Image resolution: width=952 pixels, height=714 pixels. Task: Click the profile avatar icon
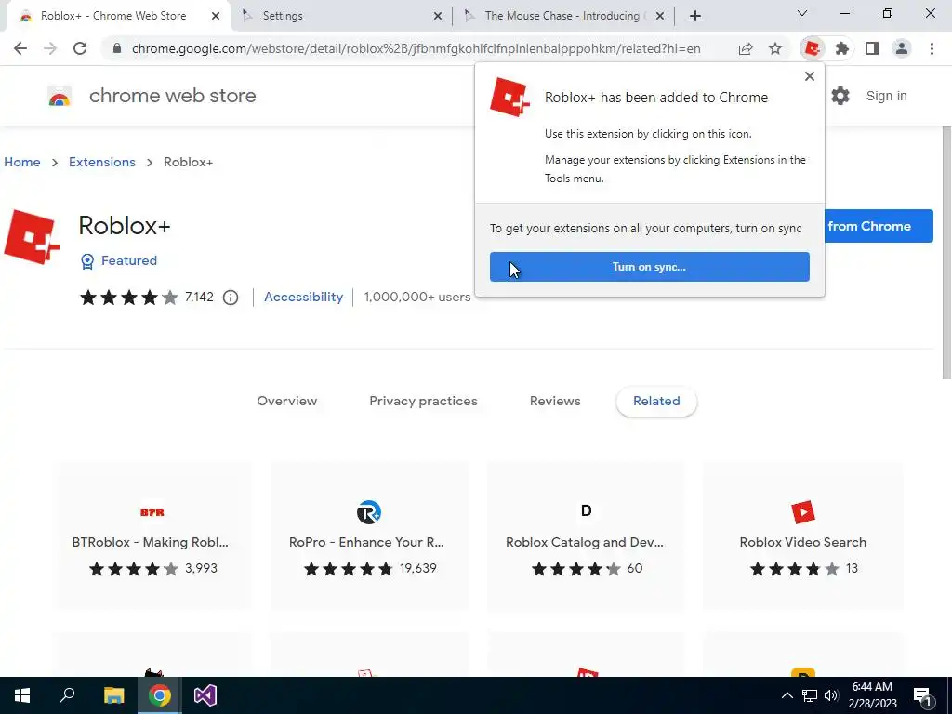902,48
